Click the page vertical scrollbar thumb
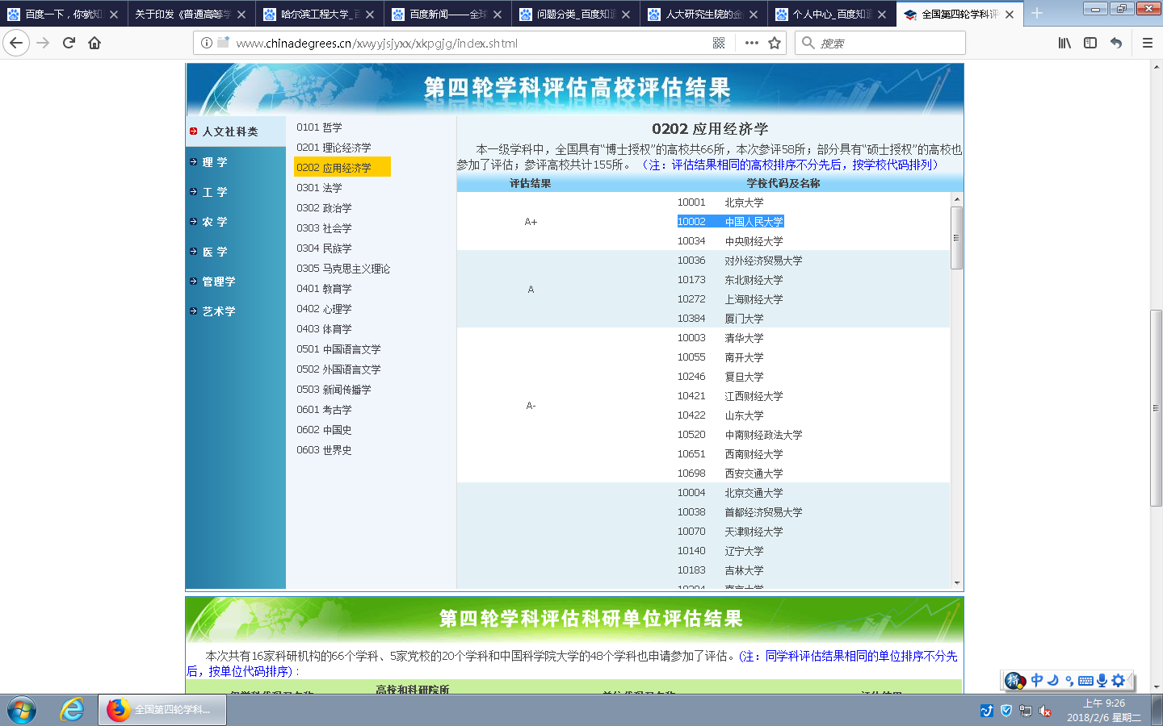 tap(1156, 407)
